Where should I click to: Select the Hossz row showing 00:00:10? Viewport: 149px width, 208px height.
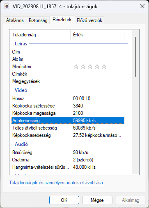pos(68,98)
